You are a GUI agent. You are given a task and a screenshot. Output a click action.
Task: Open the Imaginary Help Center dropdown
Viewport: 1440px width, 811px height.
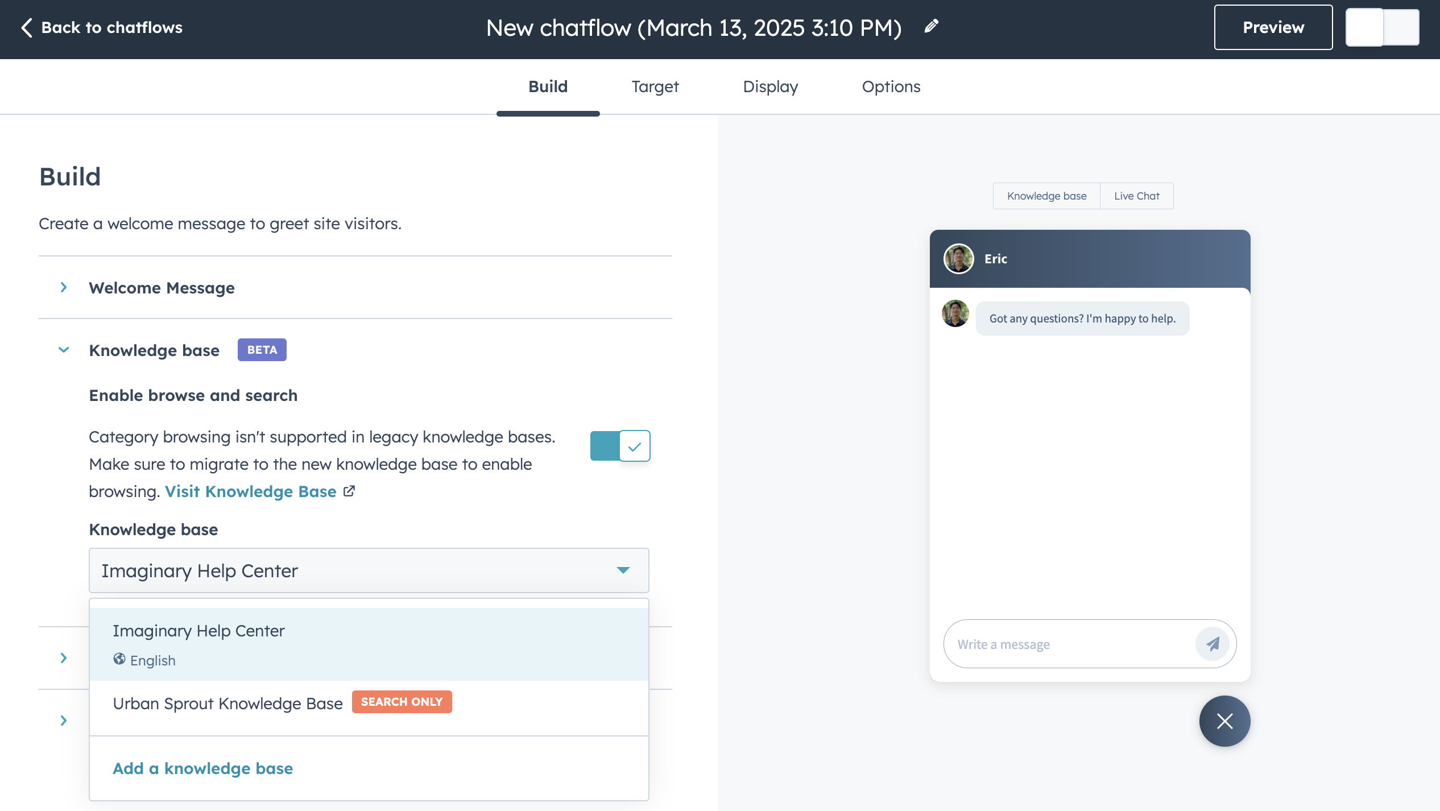369,570
